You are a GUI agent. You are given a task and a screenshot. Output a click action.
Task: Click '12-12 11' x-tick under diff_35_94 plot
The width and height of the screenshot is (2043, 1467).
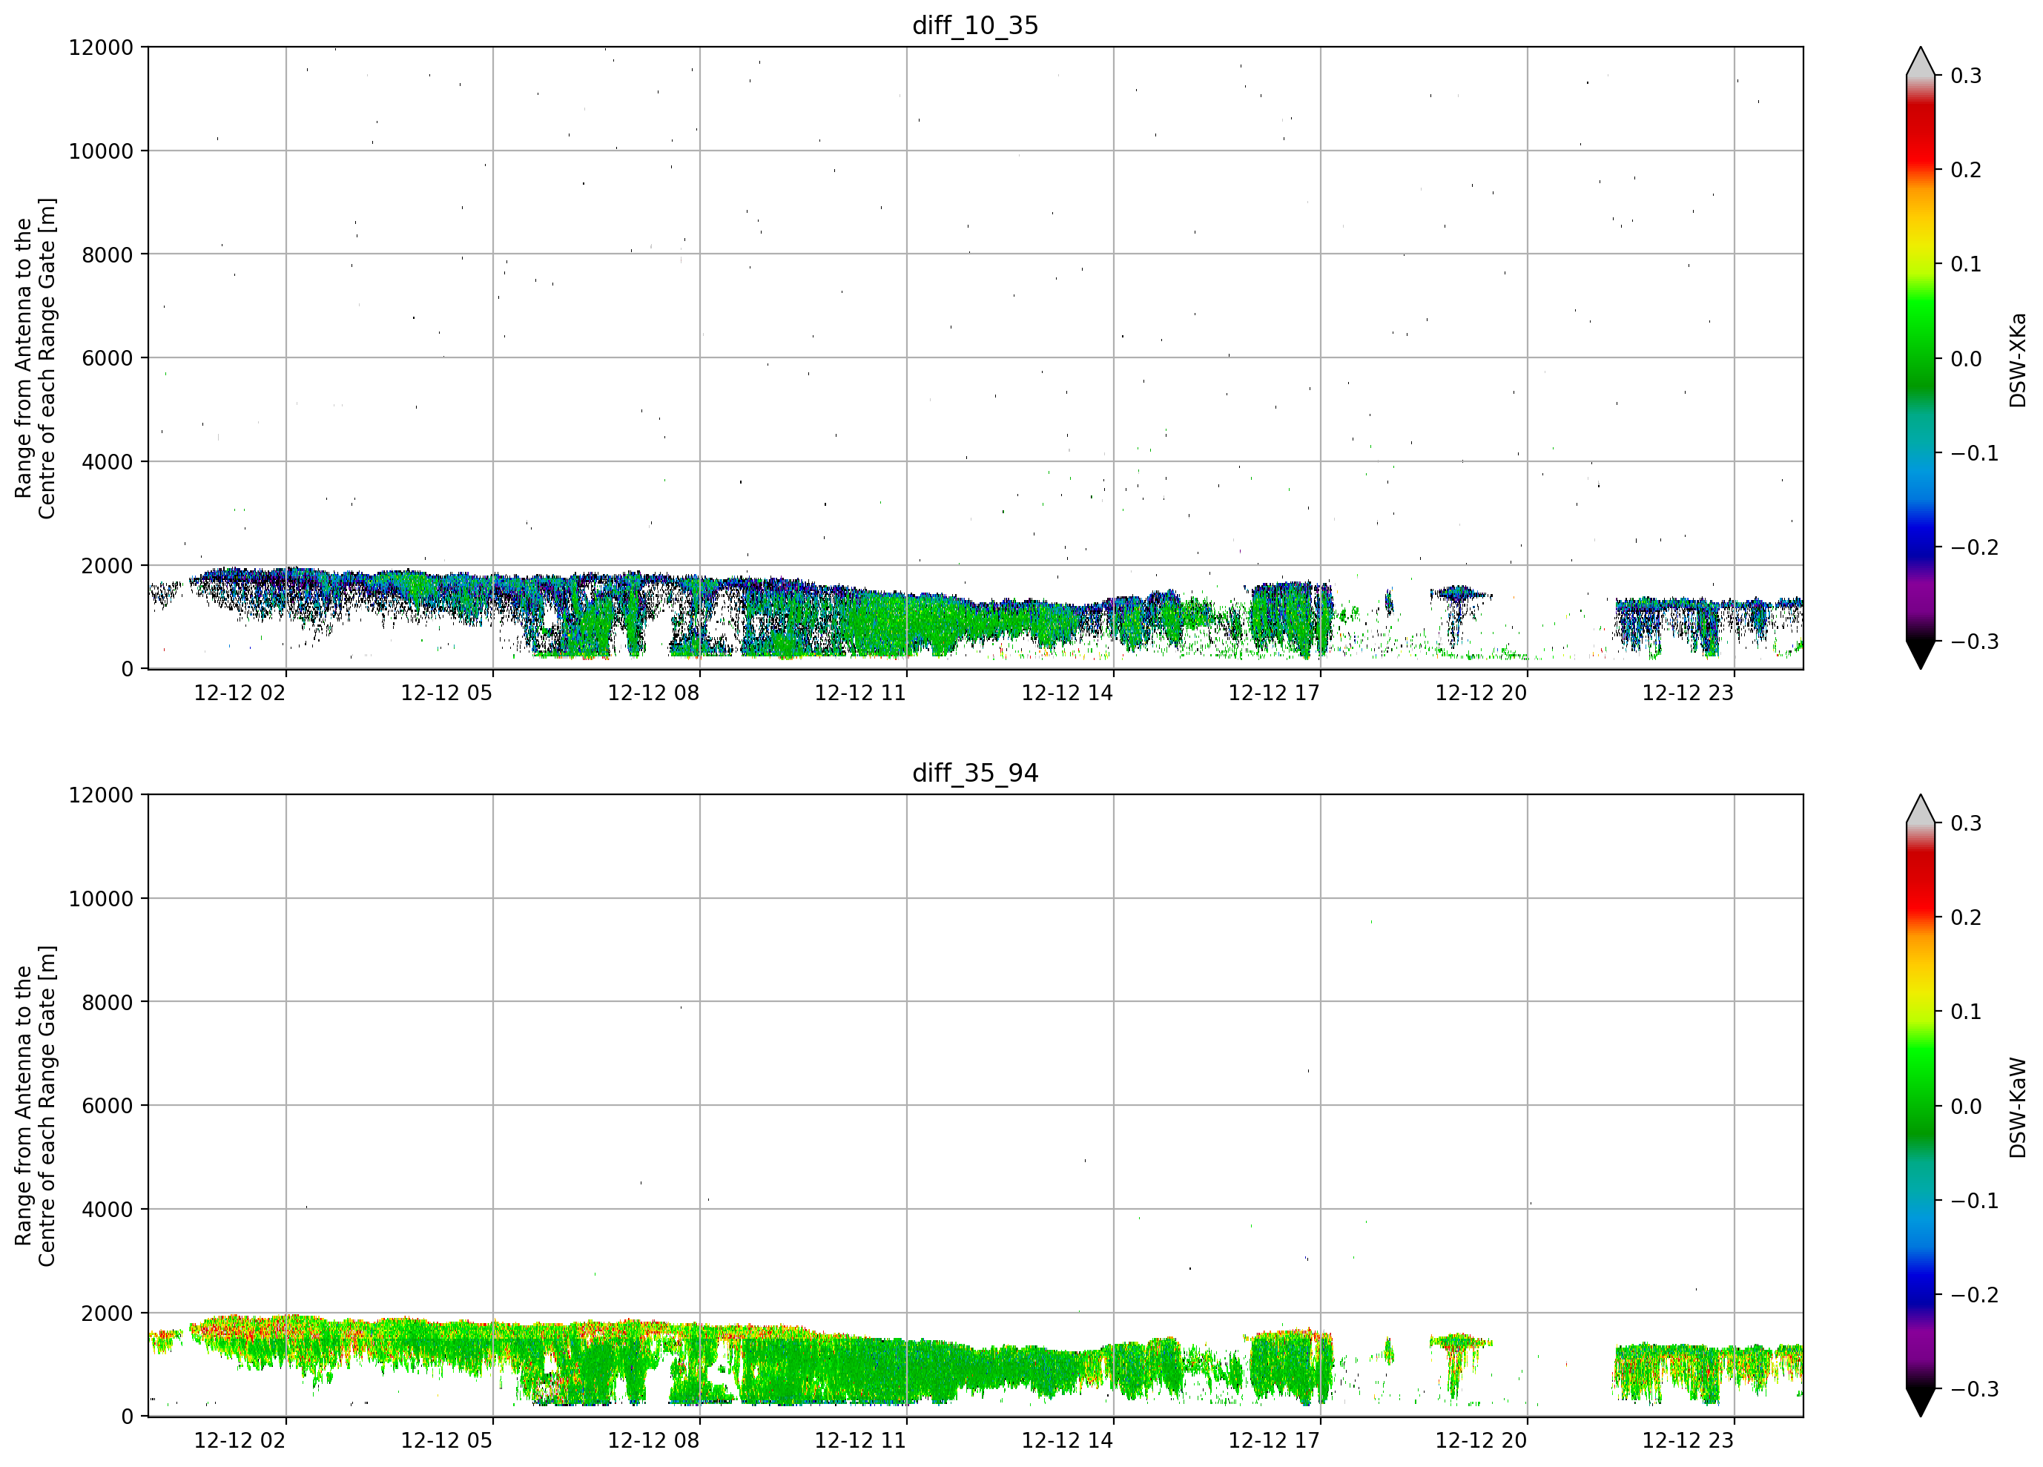(860, 1441)
